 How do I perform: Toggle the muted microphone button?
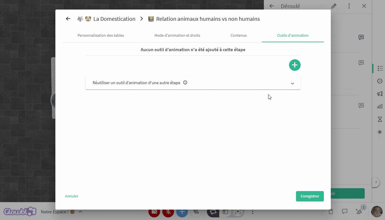pos(168,212)
